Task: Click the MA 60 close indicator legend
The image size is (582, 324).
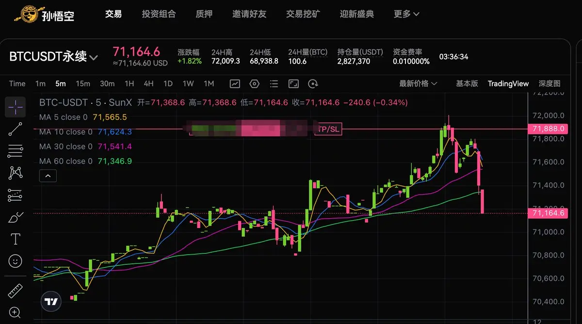Action: pyautogui.click(x=85, y=161)
